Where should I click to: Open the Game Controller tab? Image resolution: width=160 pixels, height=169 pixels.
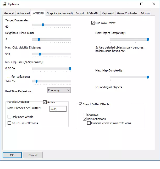[x=127, y=13]
